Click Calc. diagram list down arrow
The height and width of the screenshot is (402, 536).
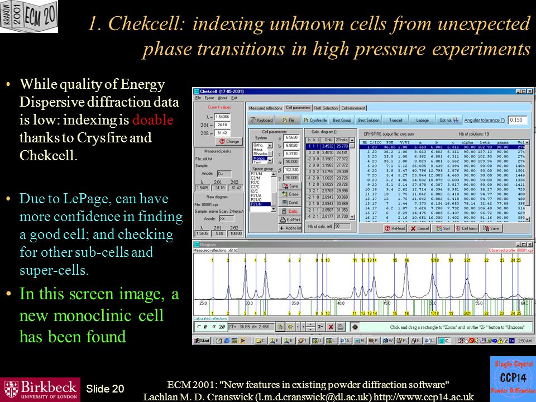click(x=352, y=217)
